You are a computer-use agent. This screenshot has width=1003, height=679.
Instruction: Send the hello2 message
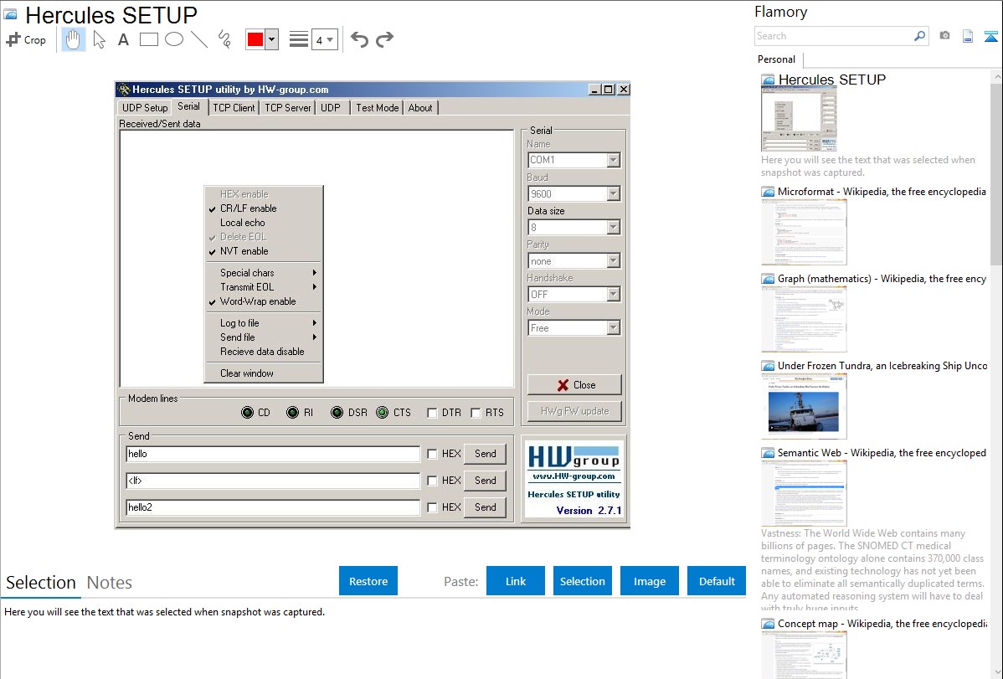[x=485, y=507]
